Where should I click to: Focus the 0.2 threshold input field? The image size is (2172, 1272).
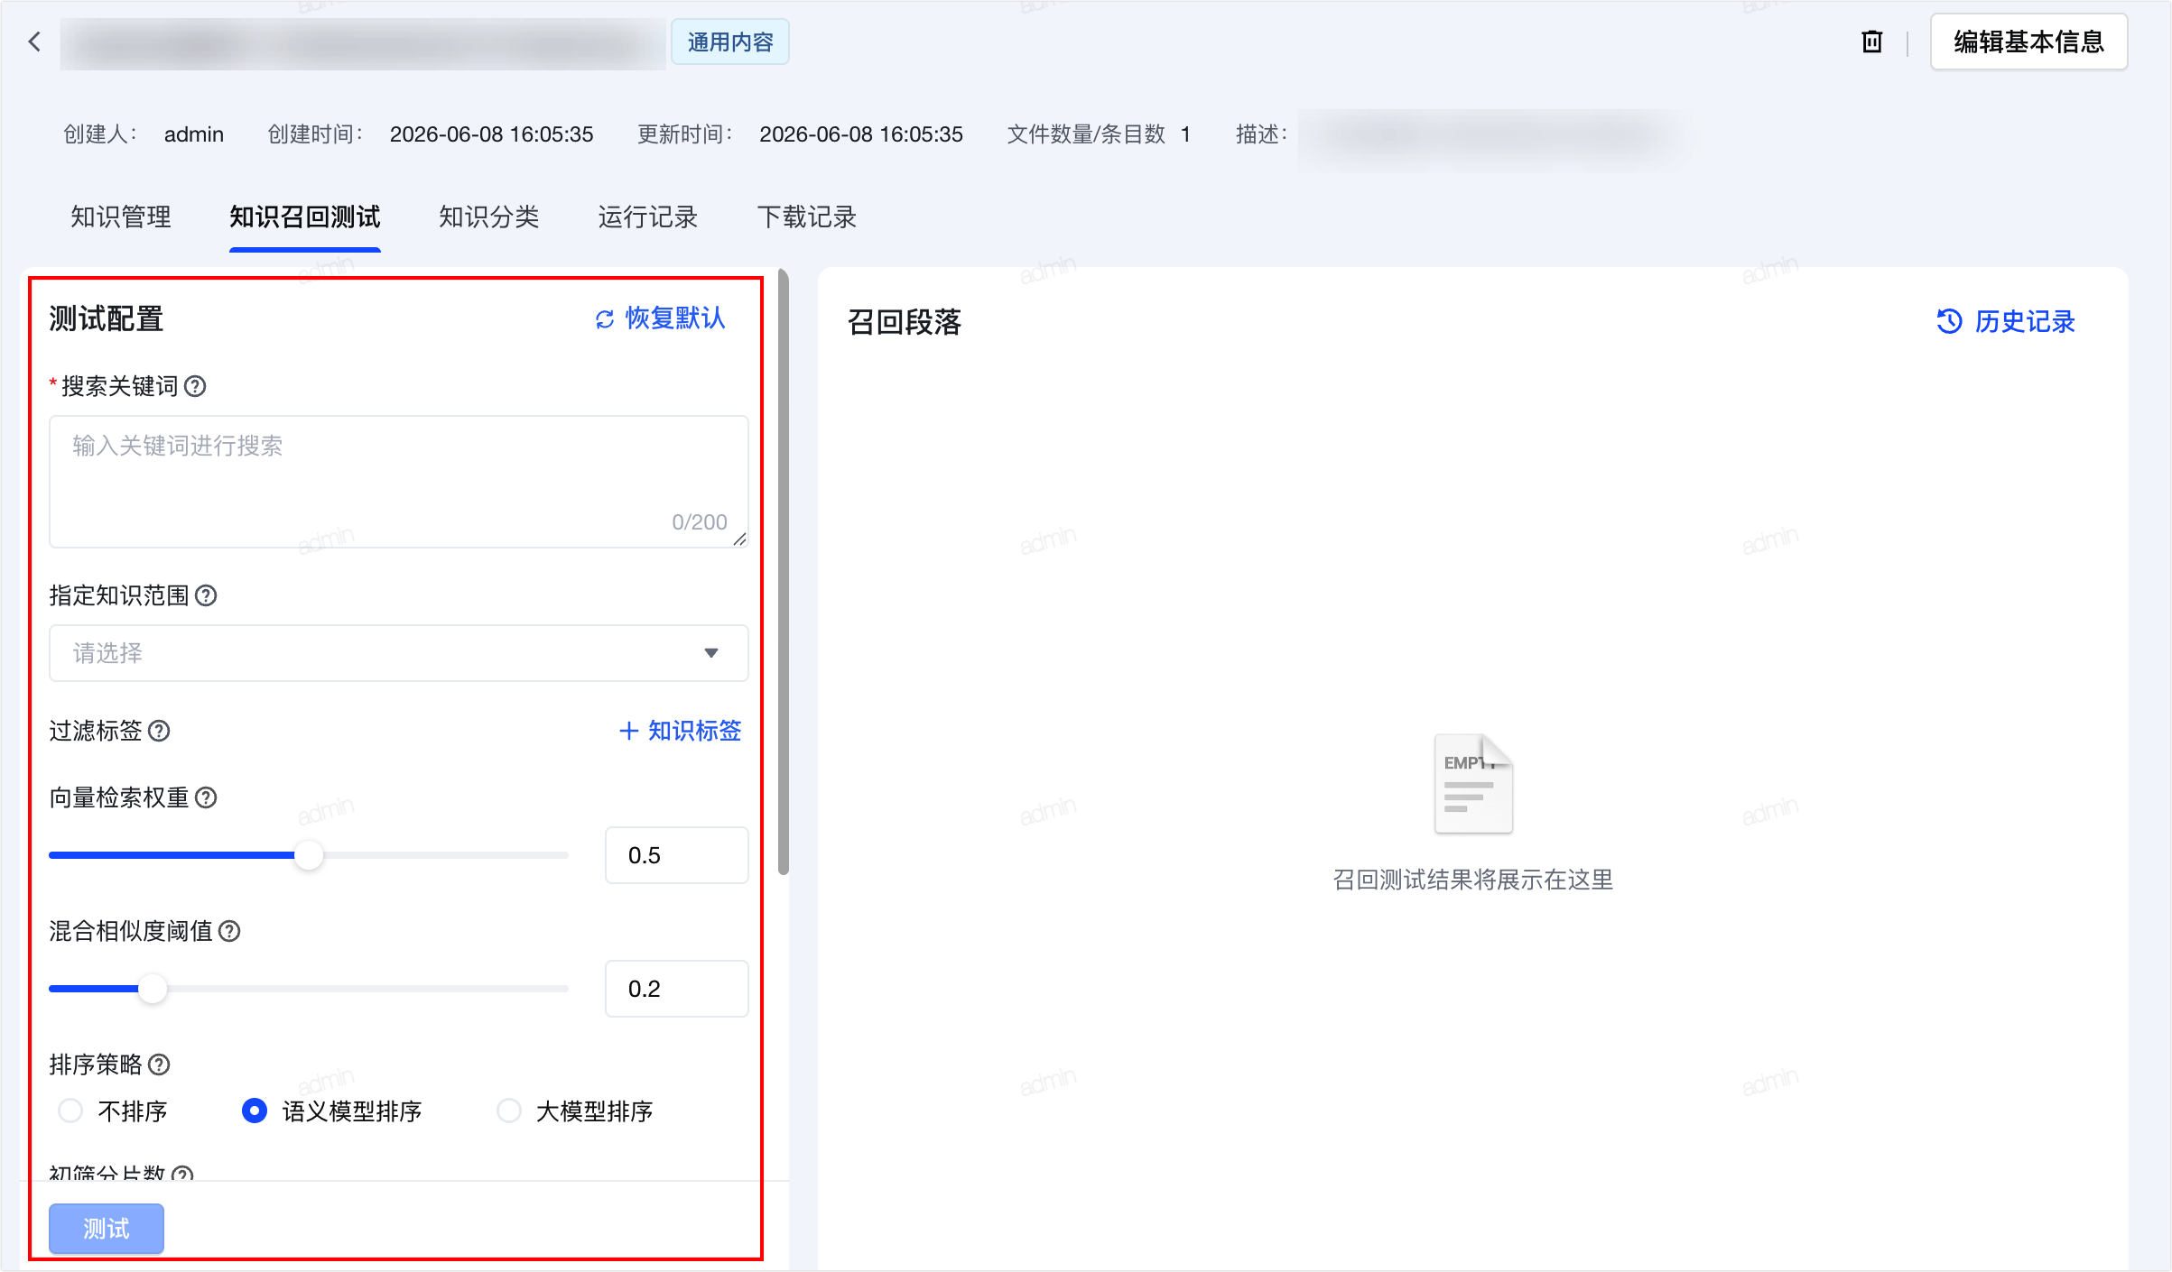676,989
